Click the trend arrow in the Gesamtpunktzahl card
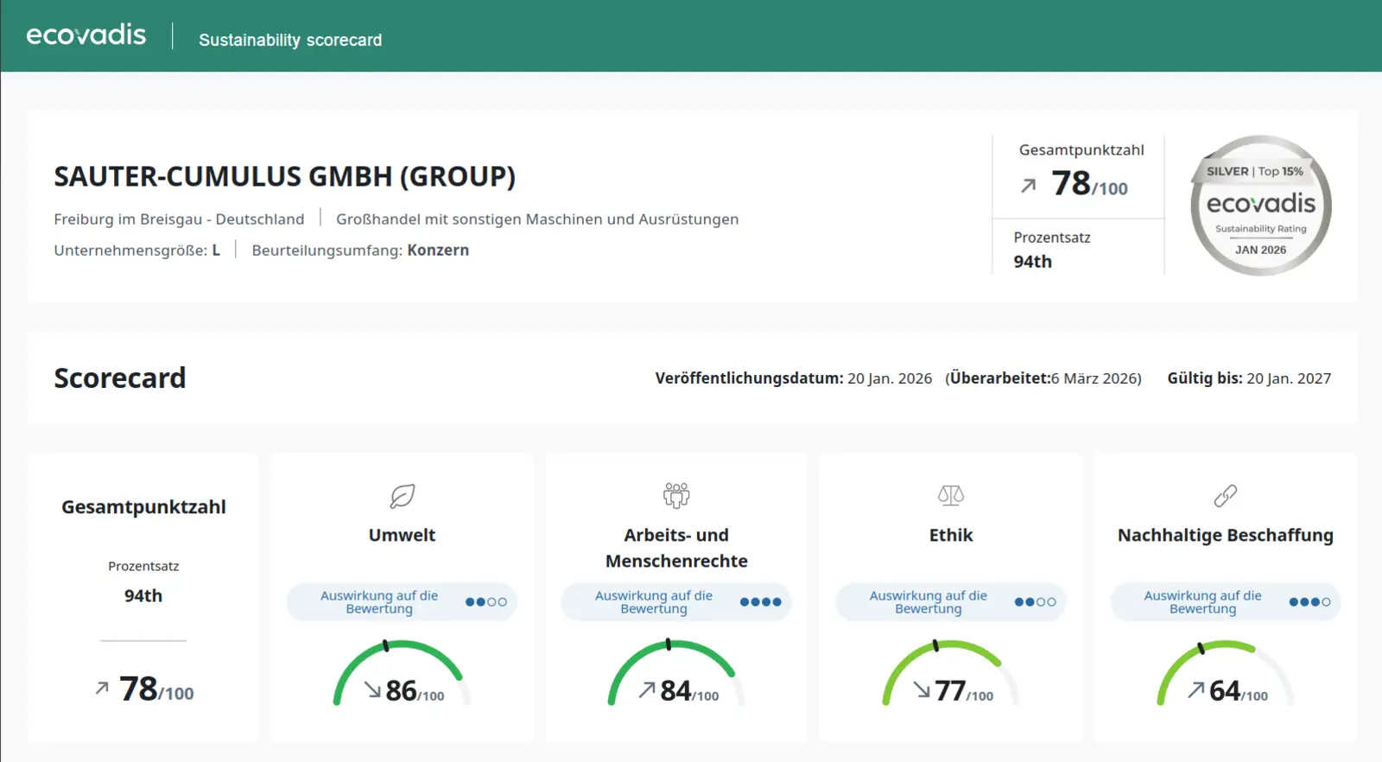The width and height of the screenshot is (1382, 762). [102, 688]
